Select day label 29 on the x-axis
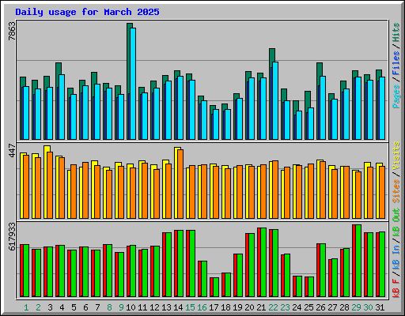Screen dimensions: 405x316 pos(356,307)
